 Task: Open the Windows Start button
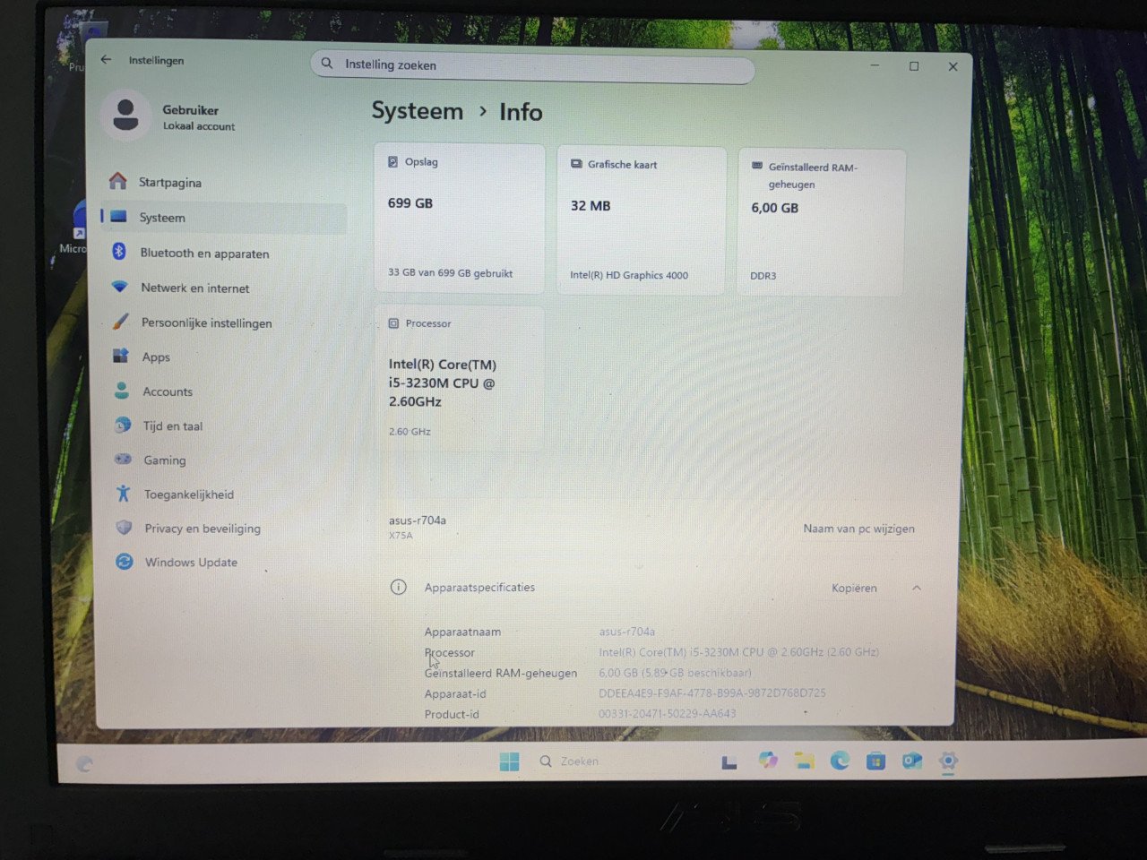[509, 761]
